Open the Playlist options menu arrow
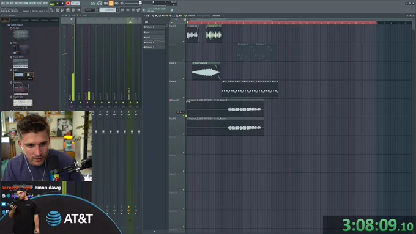 [144, 16]
